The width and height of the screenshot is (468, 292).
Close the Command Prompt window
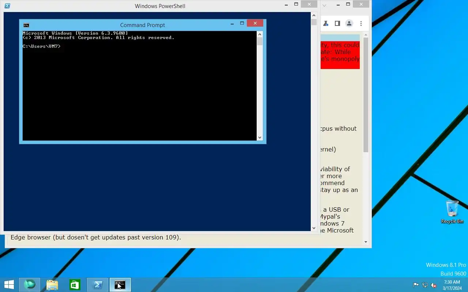pos(255,23)
